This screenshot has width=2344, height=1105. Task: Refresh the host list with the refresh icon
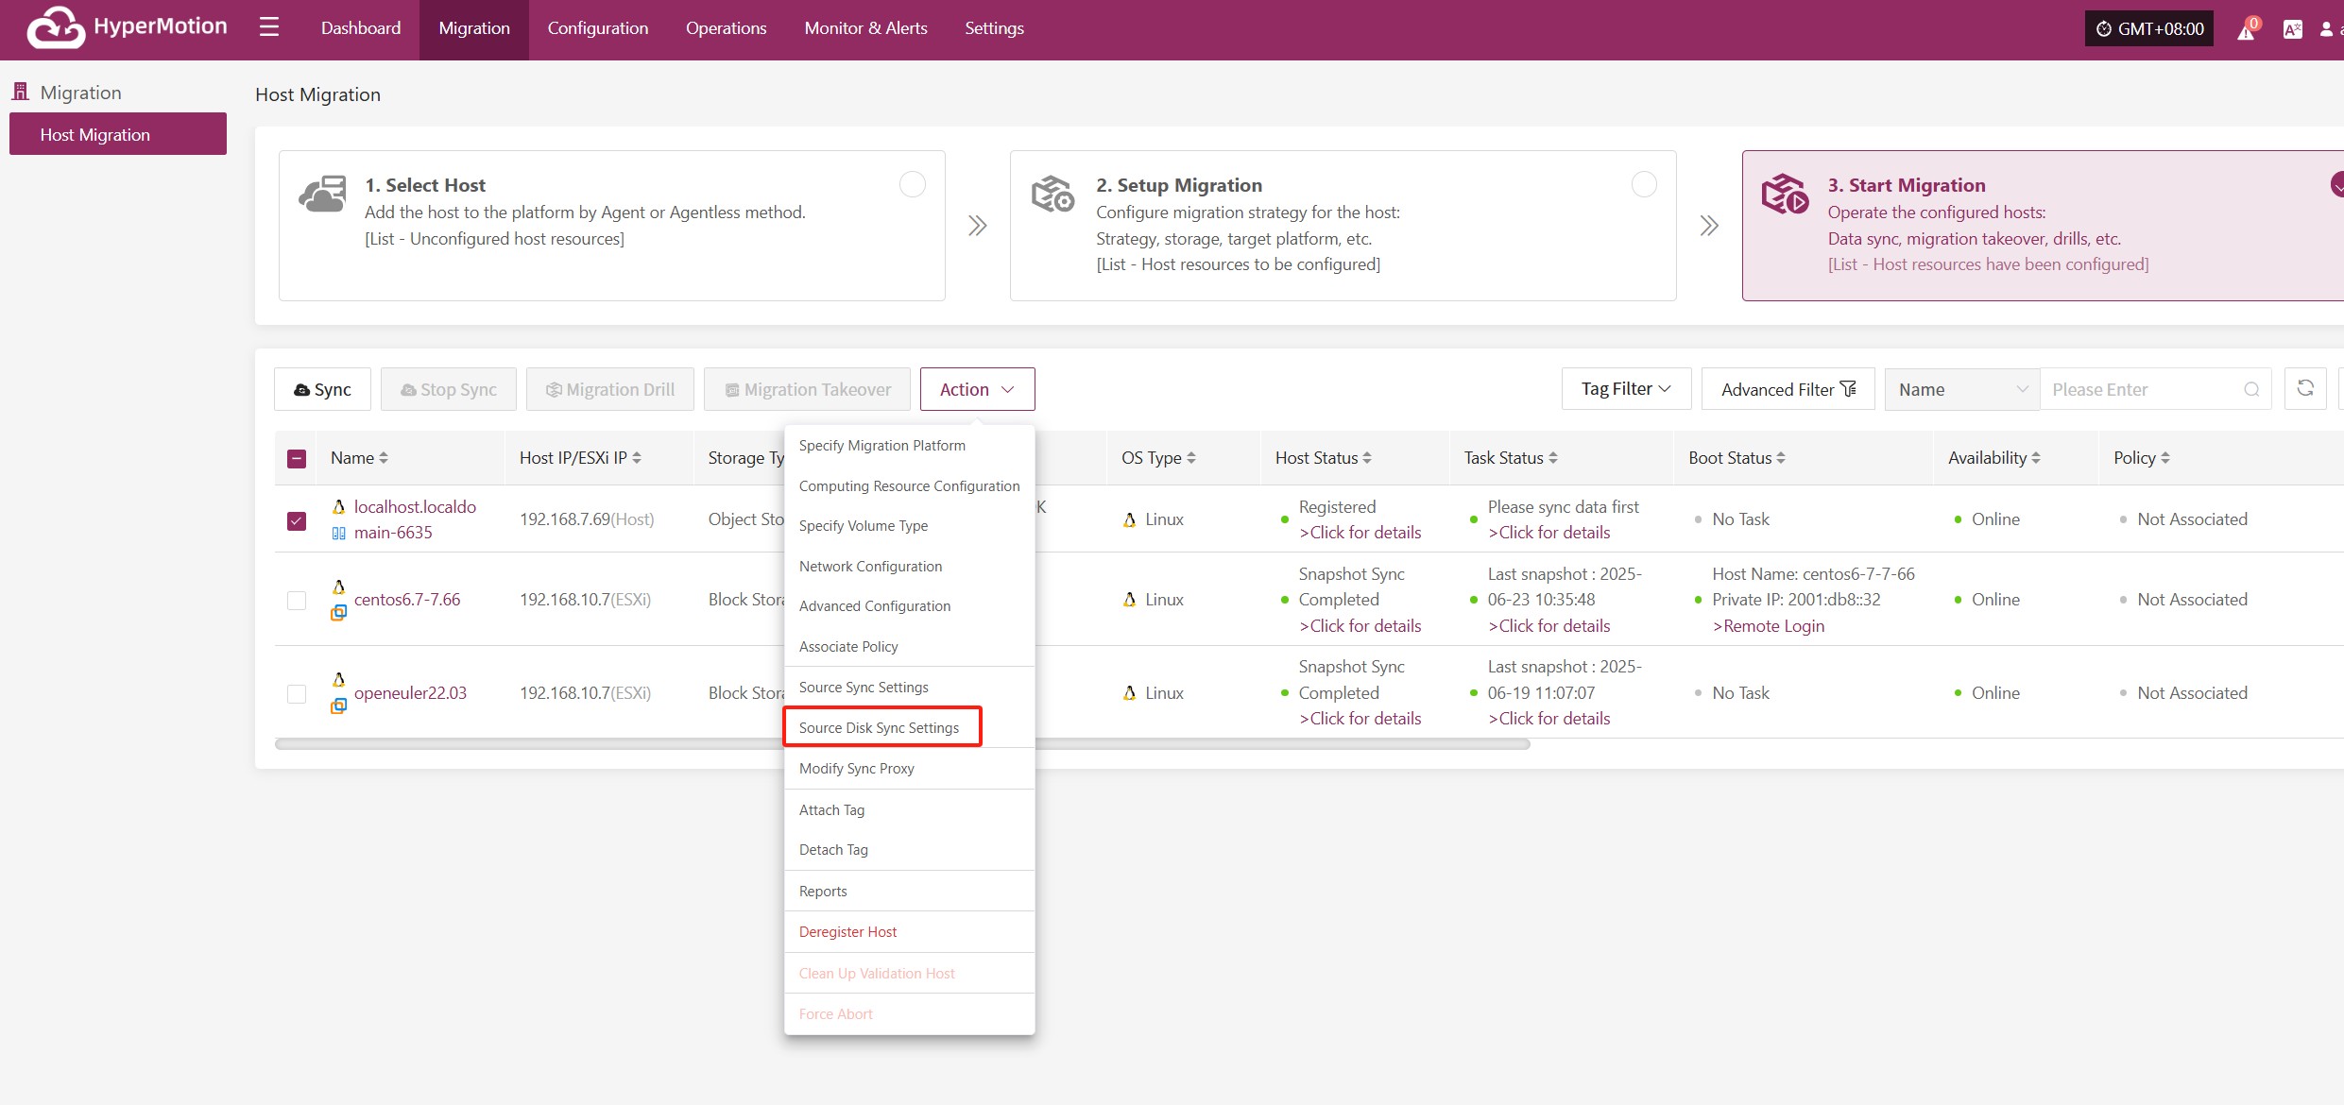(x=2305, y=388)
